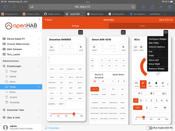This screenshot has width=175, height=131.
Task: Open Things in Administration sidebar
Action: pyautogui.click(x=13, y=71)
